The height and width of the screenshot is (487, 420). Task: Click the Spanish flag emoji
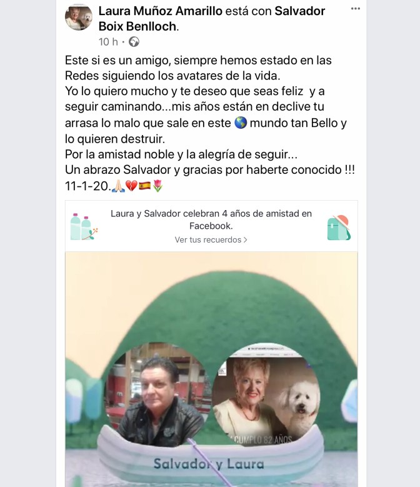144,186
